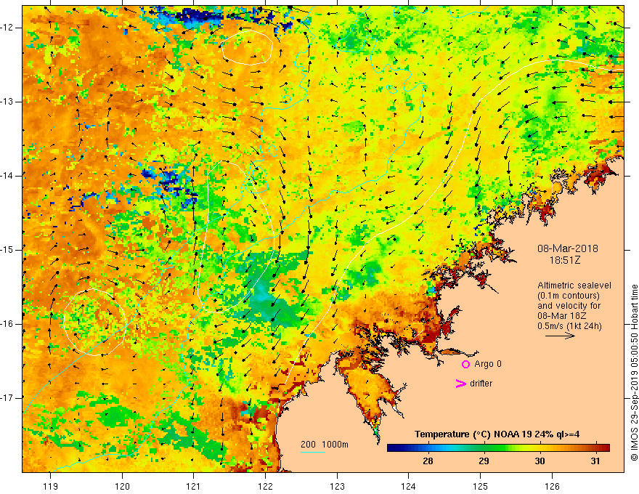Viewport: 639px width, 494px height.
Task: Click the colorbar tick label 29
Action: coord(484,461)
